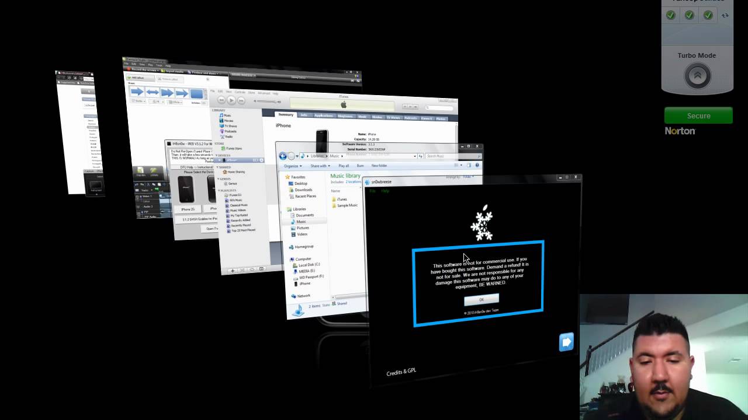Click the add playlist plus button in iTunes
The width and height of the screenshot is (748, 420).
coord(232,270)
